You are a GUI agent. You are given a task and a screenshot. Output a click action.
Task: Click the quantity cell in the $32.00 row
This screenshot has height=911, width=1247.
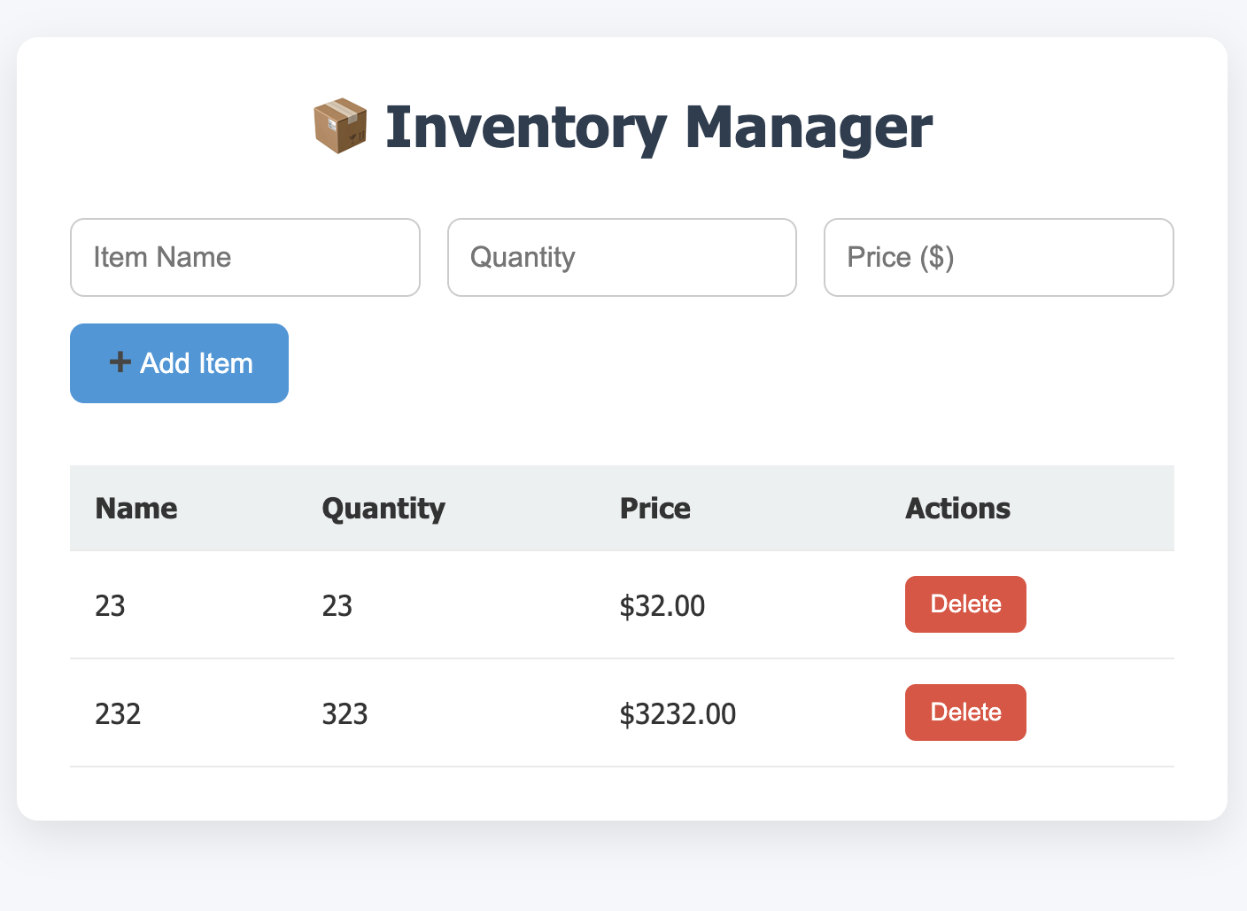tap(337, 606)
